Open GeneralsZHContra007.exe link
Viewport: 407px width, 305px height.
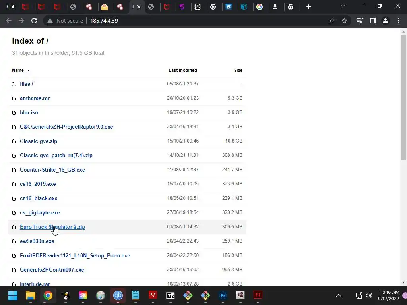point(52,270)
